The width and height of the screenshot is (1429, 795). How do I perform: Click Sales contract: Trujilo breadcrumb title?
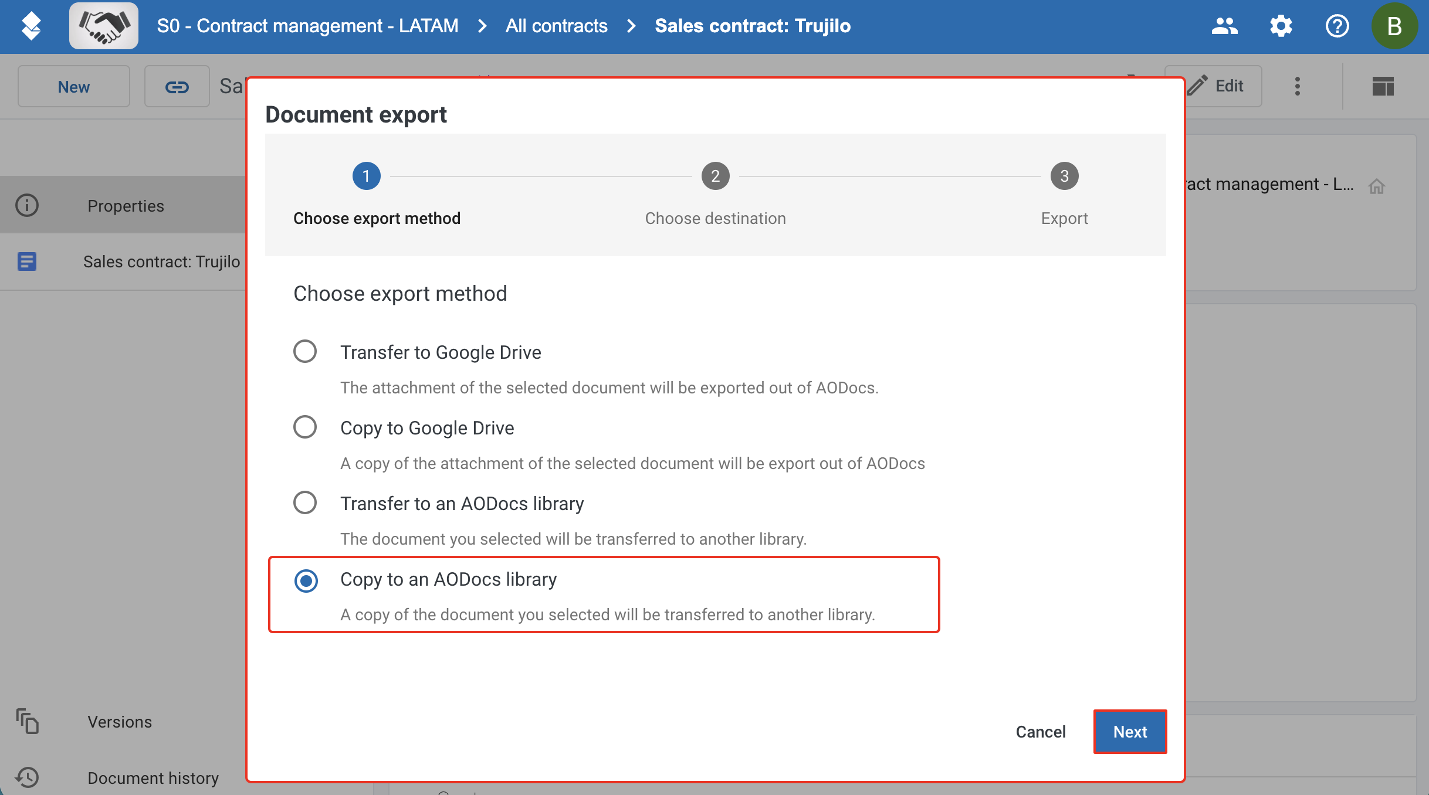[x=753, y=26]
